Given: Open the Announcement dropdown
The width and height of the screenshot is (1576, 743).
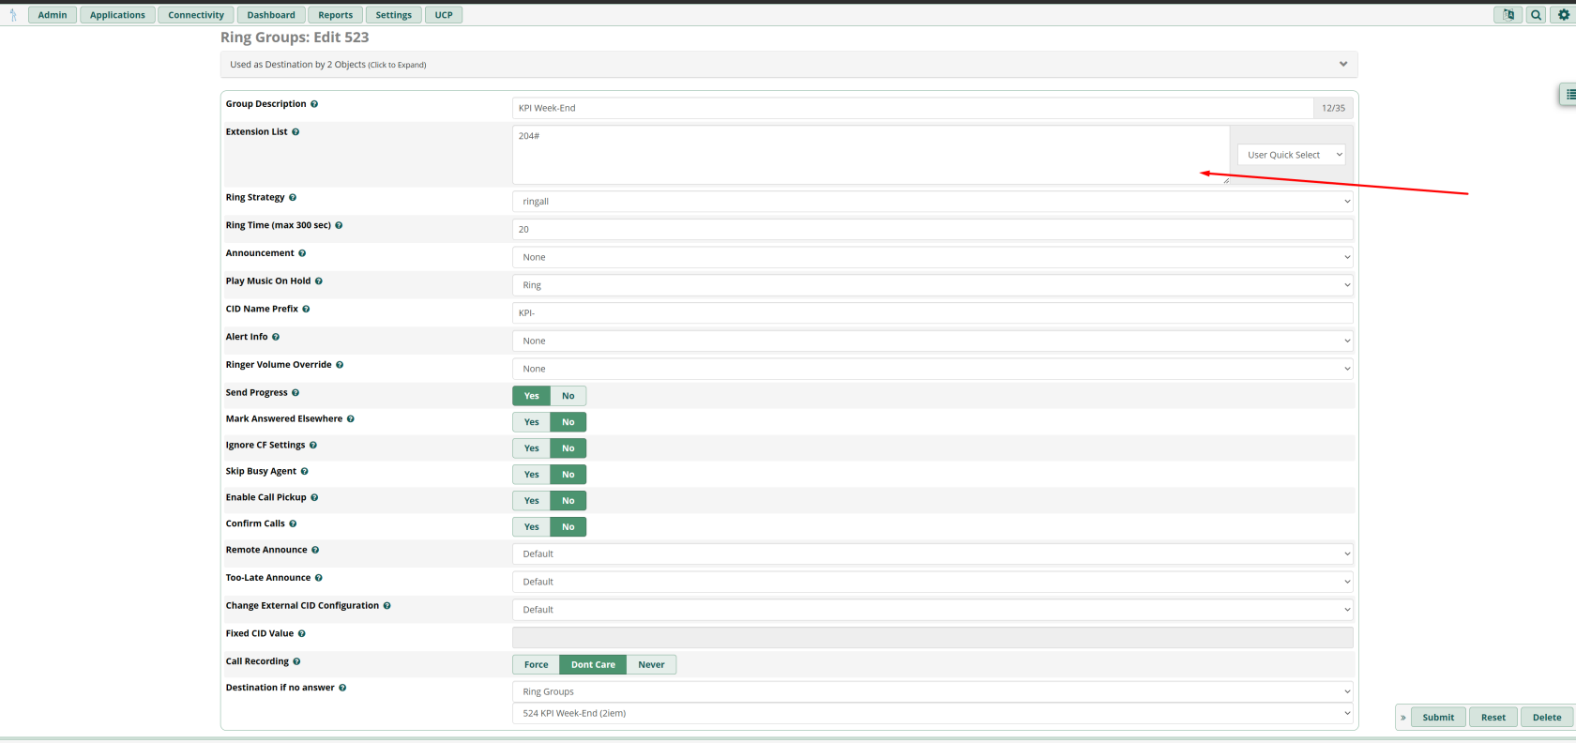Looking at the screenshot, I should pos(932,257).
